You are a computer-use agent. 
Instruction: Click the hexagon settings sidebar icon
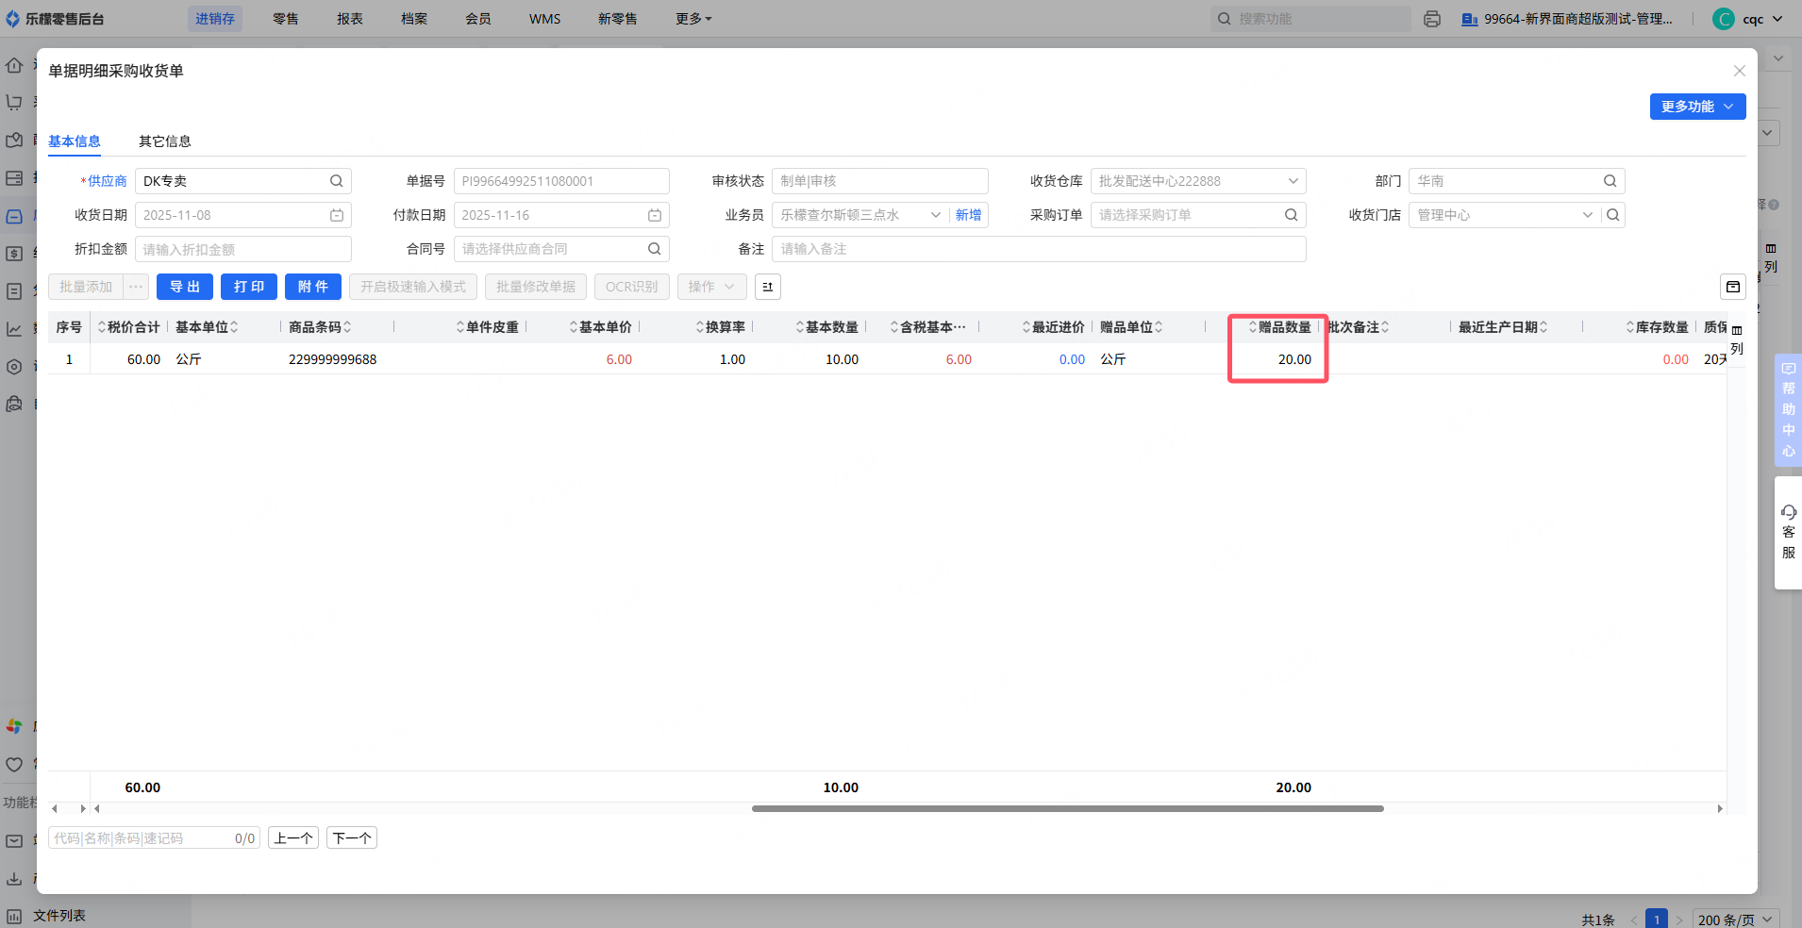[x=14, y=367]
